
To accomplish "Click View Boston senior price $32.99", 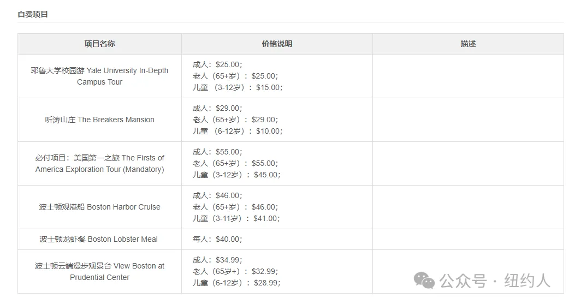I will pyautogui.click(x=263, y=271).
